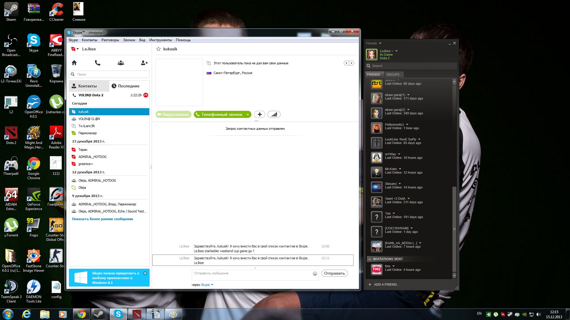Screen dimensions: 570x320
Task: Click the Отправить button
Action: click(x=335, y=273)
